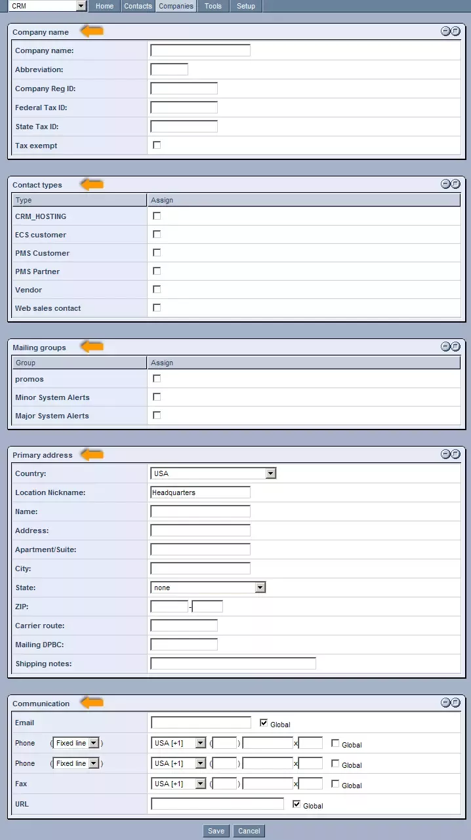Maximize the Contact types panel
471x840 pixels.
pyautogui.click(x=455, y=184)
